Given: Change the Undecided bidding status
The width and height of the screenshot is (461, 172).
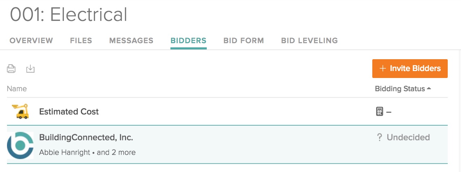Looking at the screenshot, I should point(408,138).
